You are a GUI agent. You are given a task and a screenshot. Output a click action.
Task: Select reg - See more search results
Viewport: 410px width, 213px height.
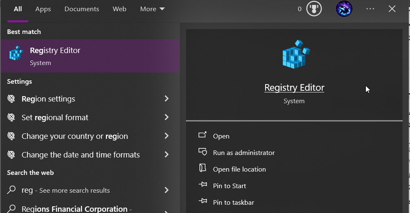(x=90, y=190)
